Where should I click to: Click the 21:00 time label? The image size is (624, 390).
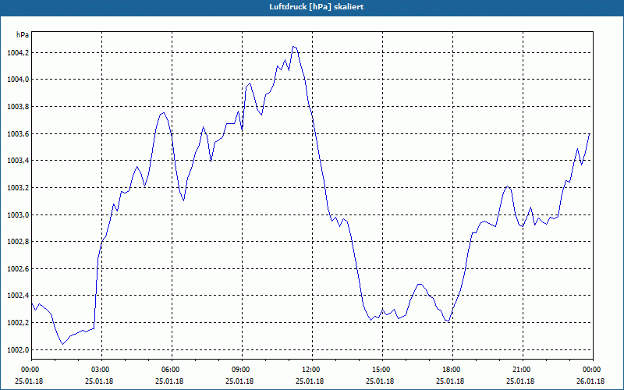tap(522, 369)
